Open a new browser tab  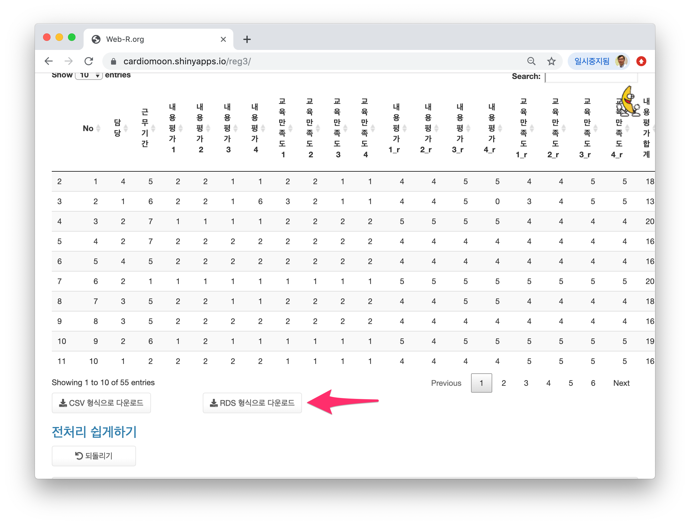(x=247, y=39)
